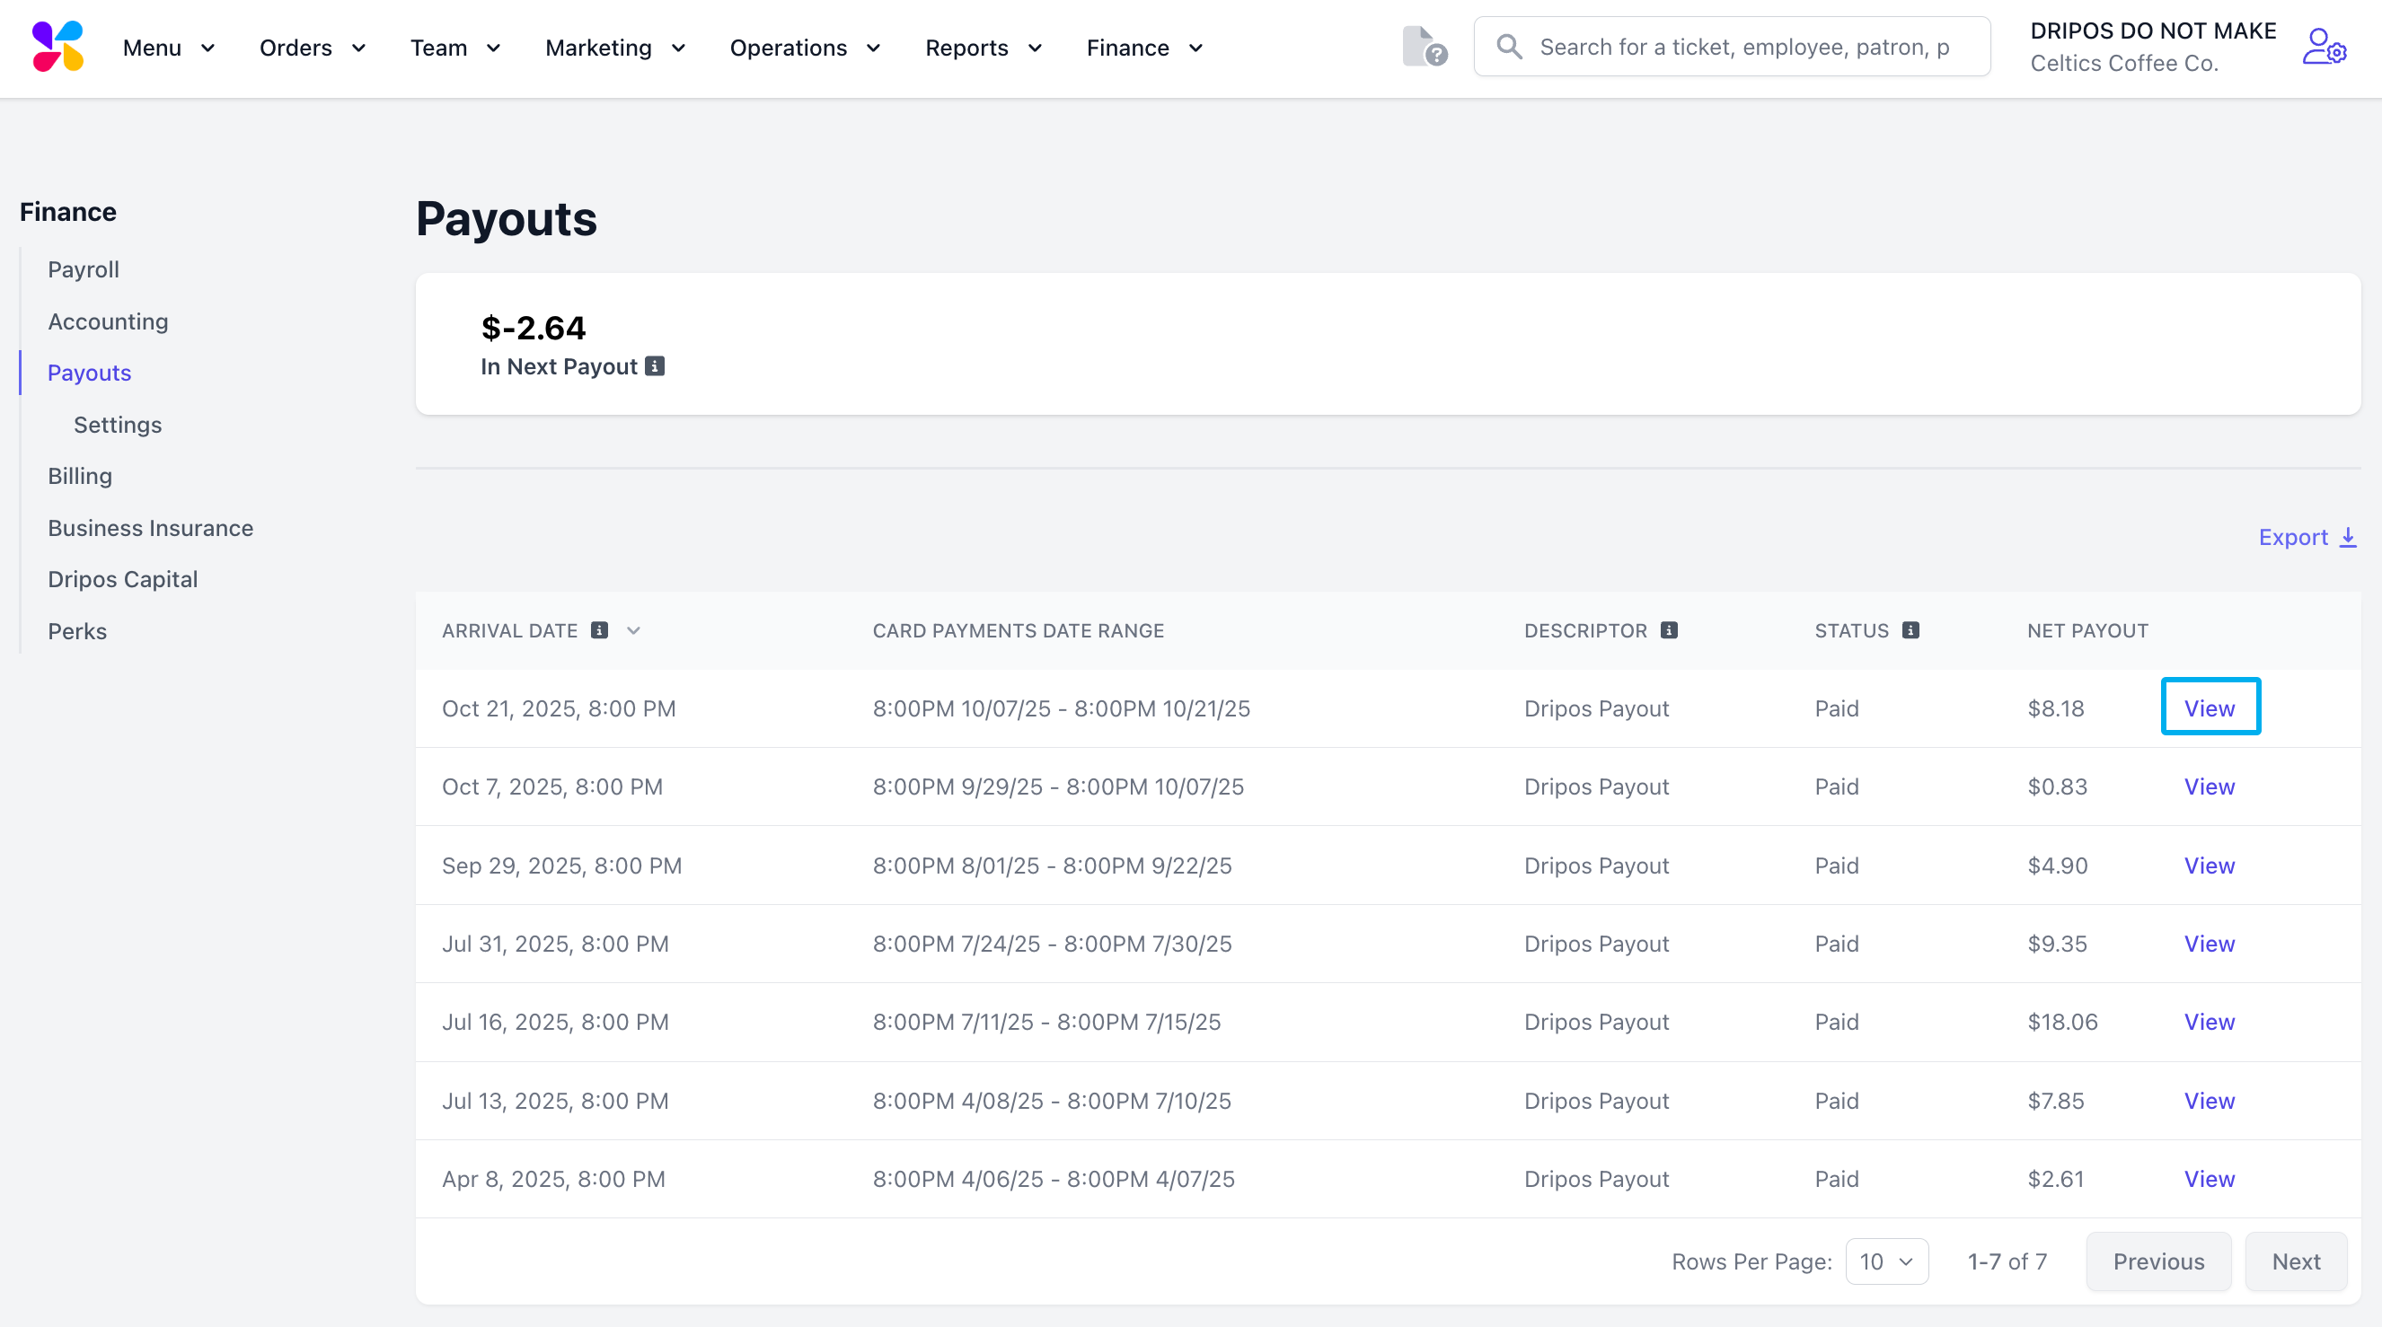
Task: View the Oct 7, 2025 payout
Action: (2208, 787)
